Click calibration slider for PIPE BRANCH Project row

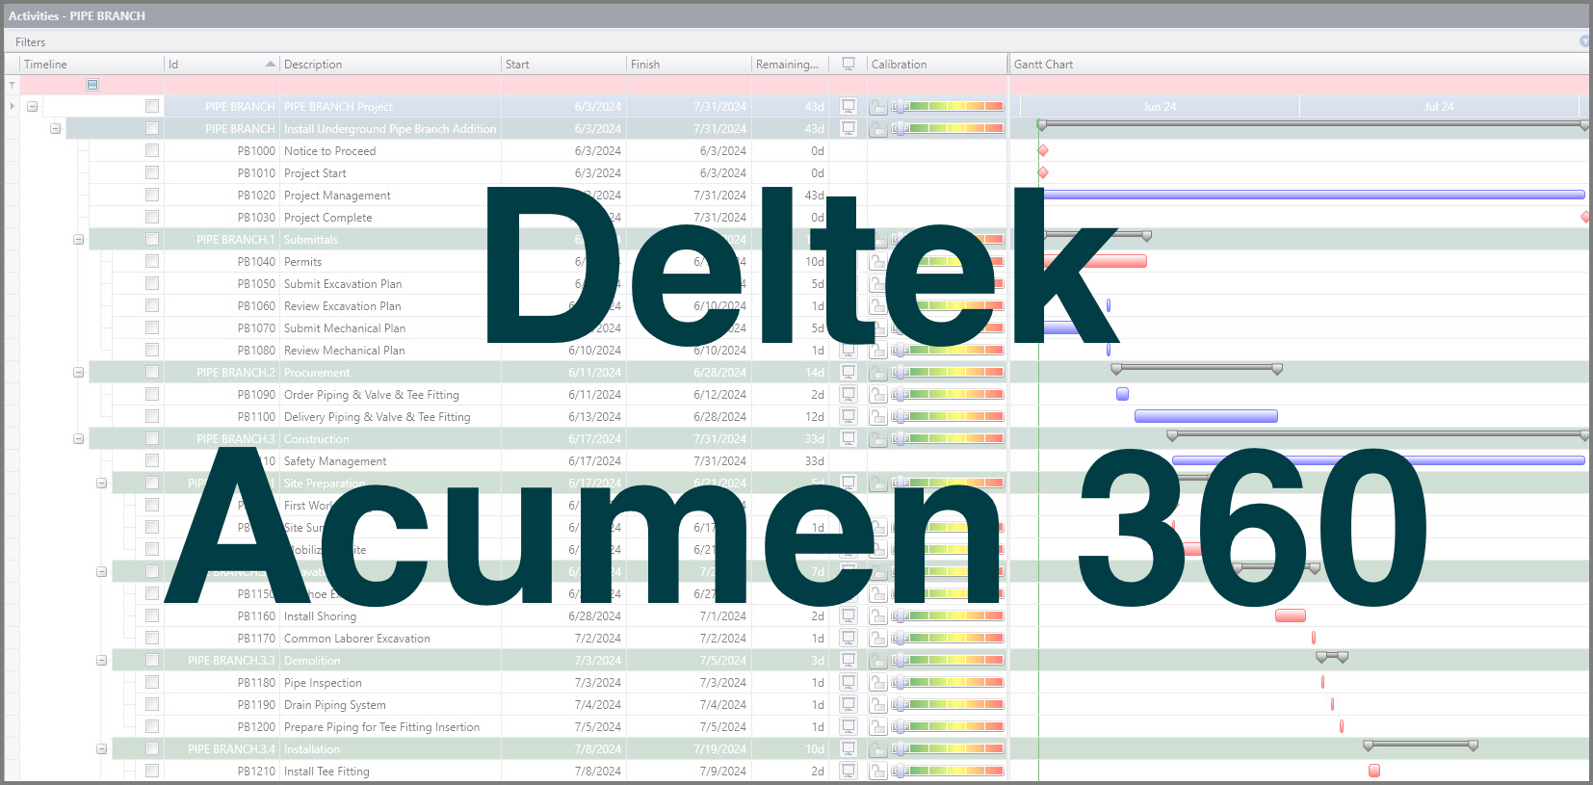[x=948, y=106]
